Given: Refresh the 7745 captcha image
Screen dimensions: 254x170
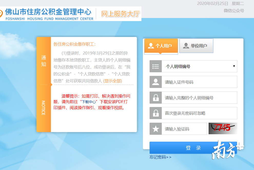Looking at the screenshot, I should 223,128.
